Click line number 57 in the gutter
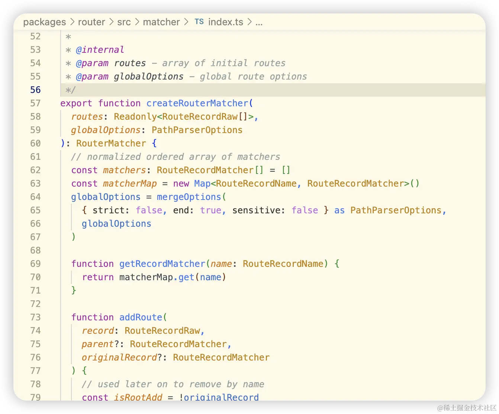The image size is (499, 414). 35,103
